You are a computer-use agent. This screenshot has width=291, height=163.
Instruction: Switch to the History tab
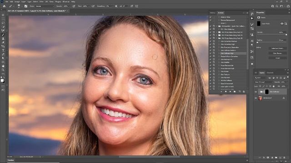coord(213,13)
